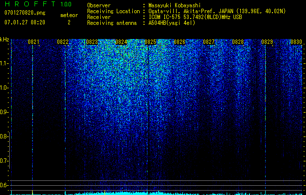The width and height of the screenshot is (306, 195).
Task: Click the 0.7 kHz frequency axis label
Action: (4, 161)
